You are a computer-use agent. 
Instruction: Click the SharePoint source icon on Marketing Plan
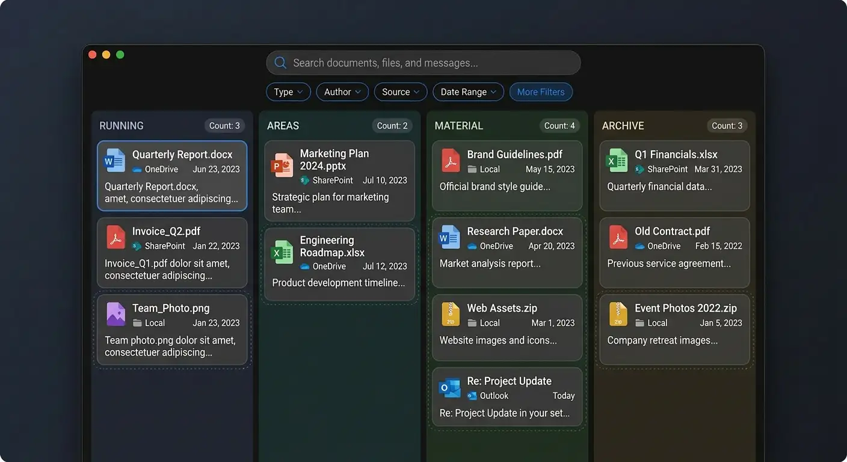click(305, 180)
